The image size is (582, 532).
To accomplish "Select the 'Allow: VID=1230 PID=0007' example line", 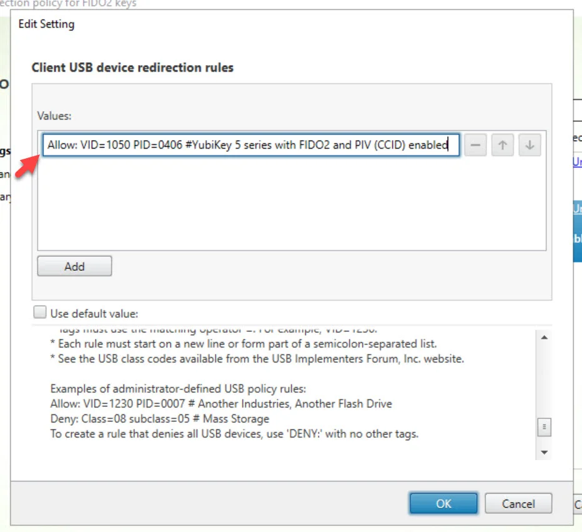I will pyautogui.click(x=221, y=403).
